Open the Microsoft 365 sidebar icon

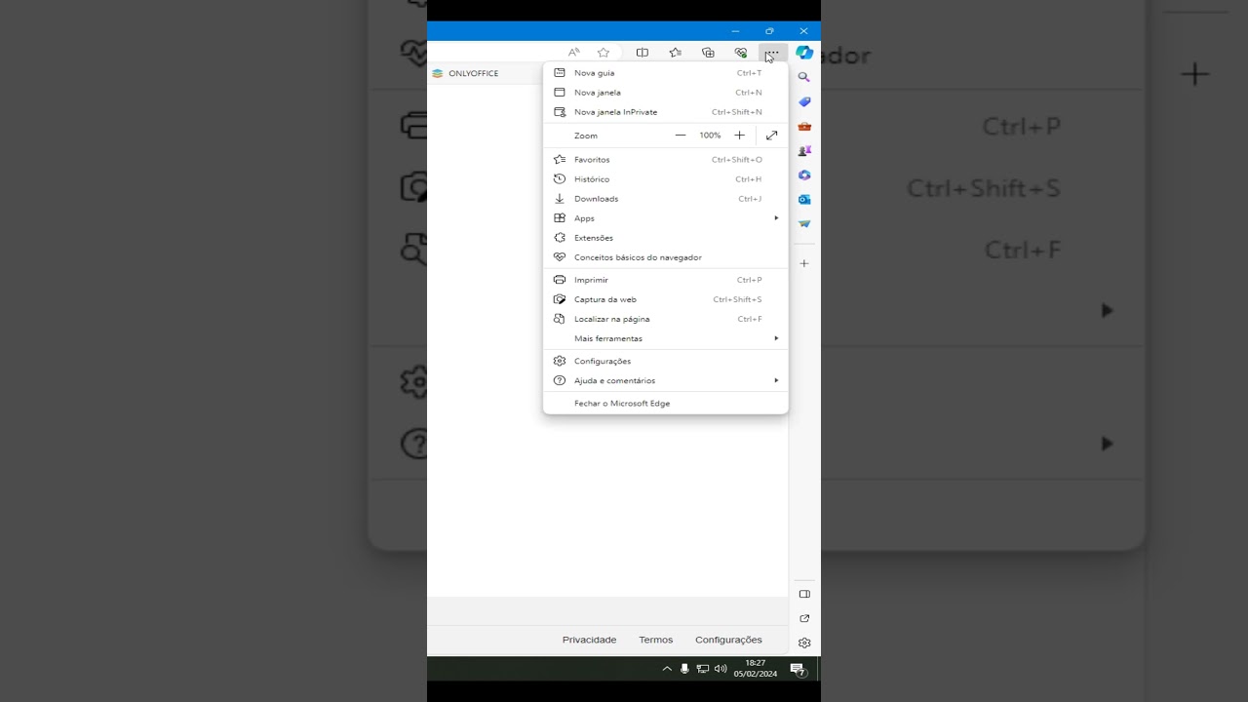pyautogui.click(x=804, y=175)
